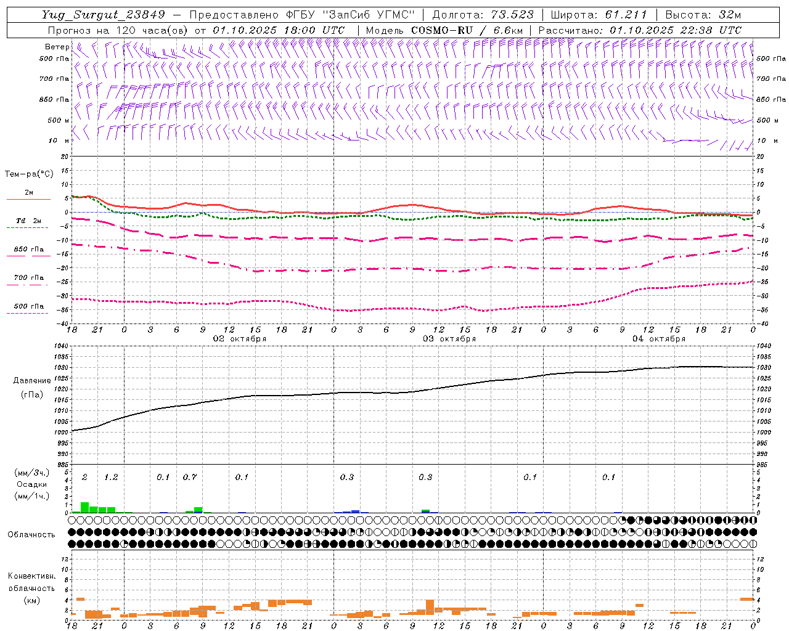Click the Широта: 61.211 header field
Screen dimensions: 789x631
[599, 15]
